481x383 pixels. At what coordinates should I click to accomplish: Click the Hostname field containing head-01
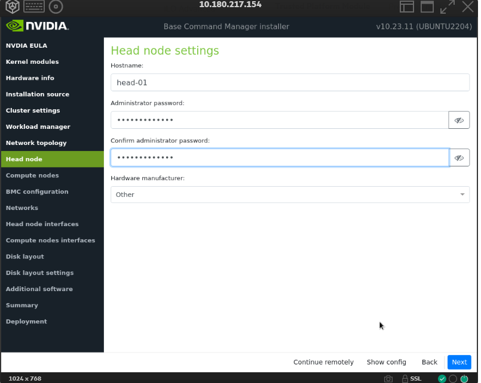coord(290,82)
